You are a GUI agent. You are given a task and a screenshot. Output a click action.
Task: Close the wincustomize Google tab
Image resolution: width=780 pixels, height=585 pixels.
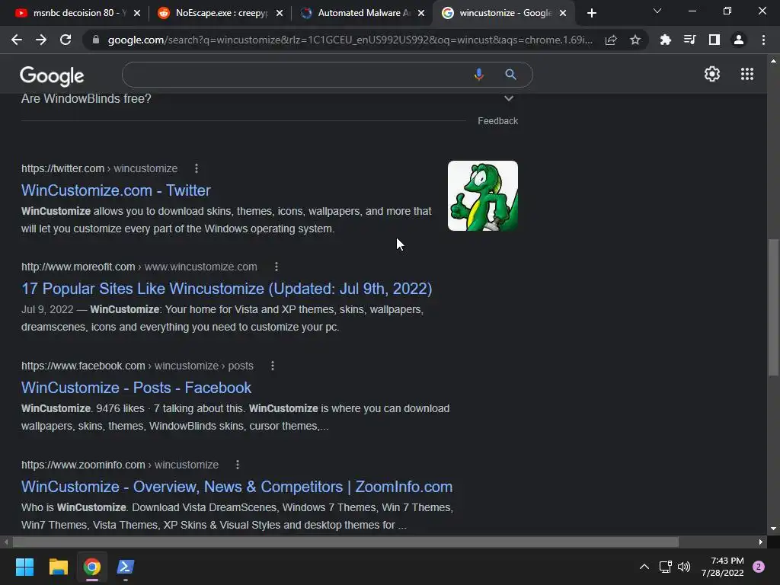tap(563, 13)
